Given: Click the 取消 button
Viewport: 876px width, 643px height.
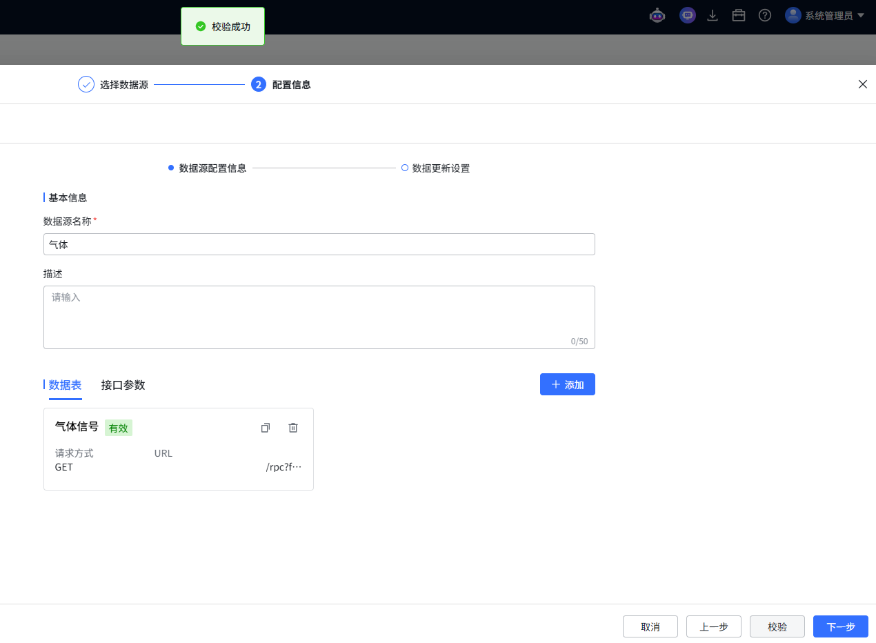Looking at the screenshot, I should 650,626.
